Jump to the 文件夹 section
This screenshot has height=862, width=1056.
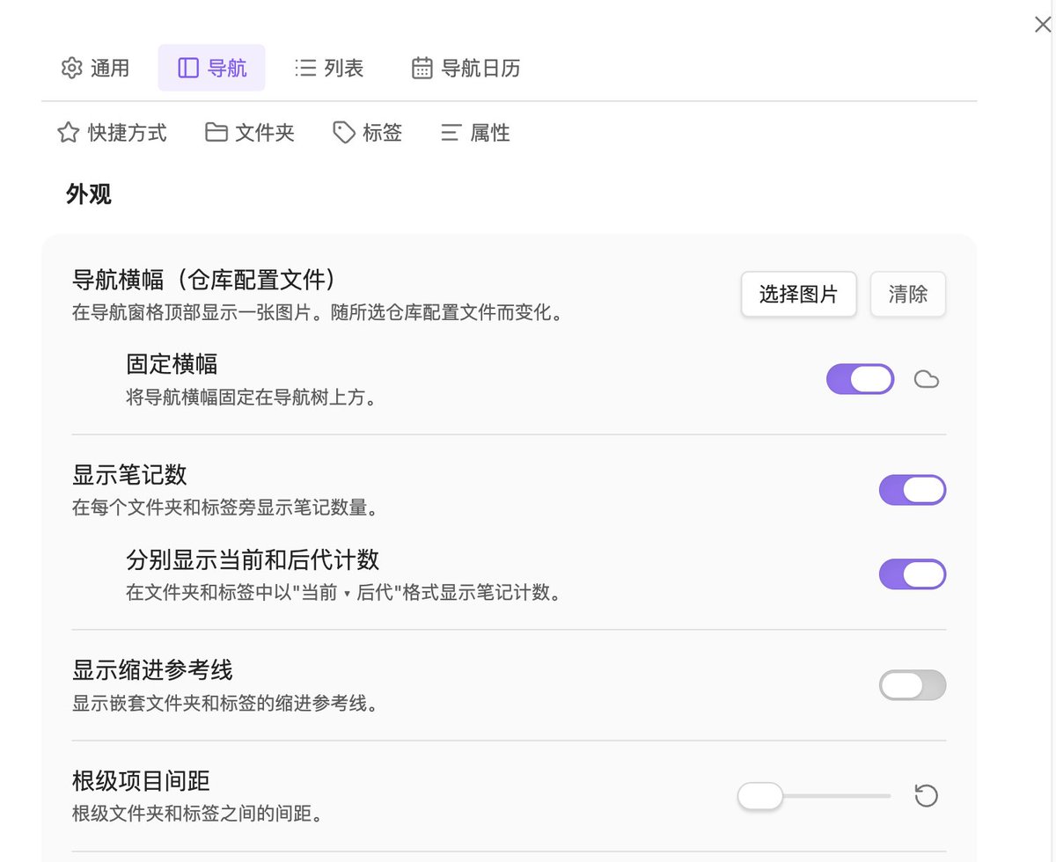pos(250,133)
